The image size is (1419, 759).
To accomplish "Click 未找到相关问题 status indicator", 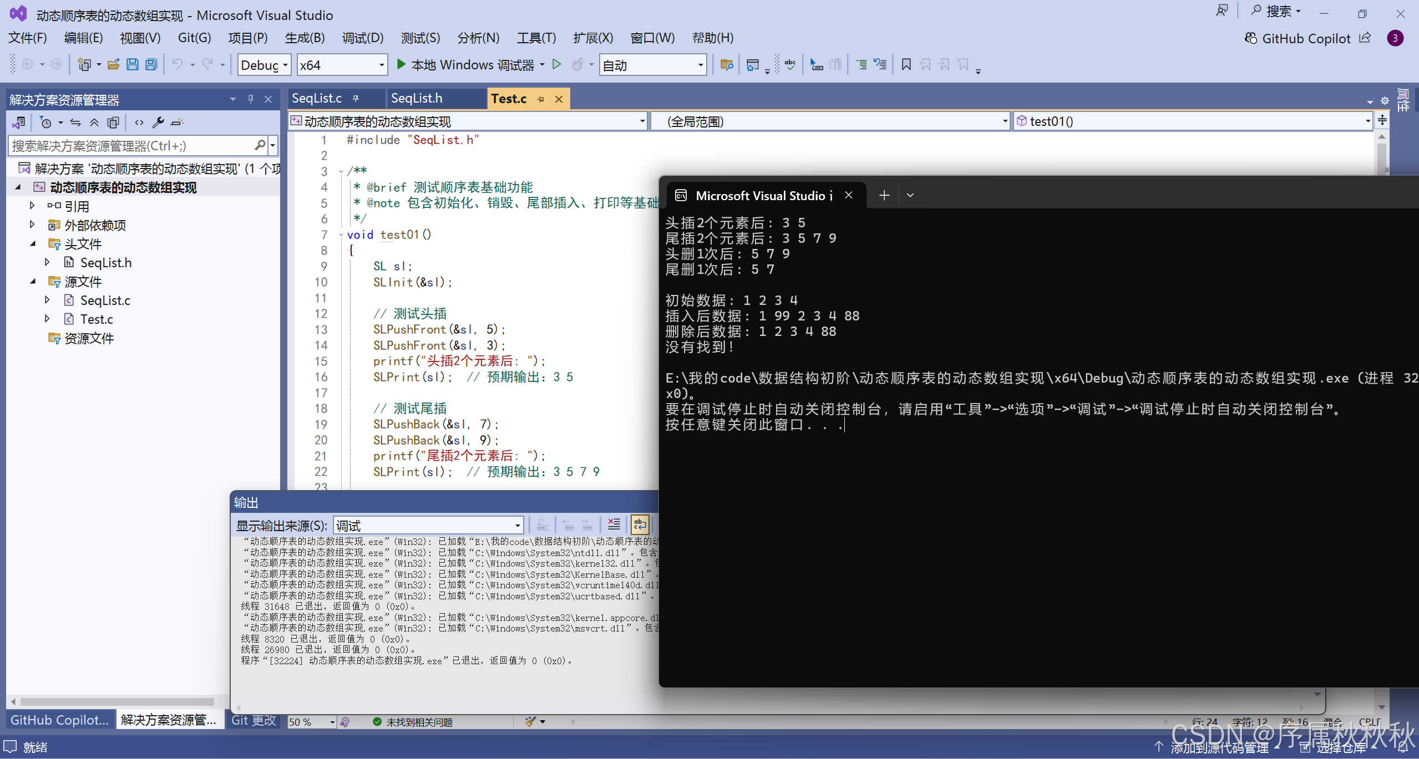I will [x=413, y=722].
